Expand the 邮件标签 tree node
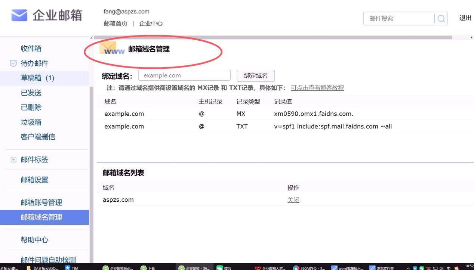The image size is (474, 270). pos(13,160)
